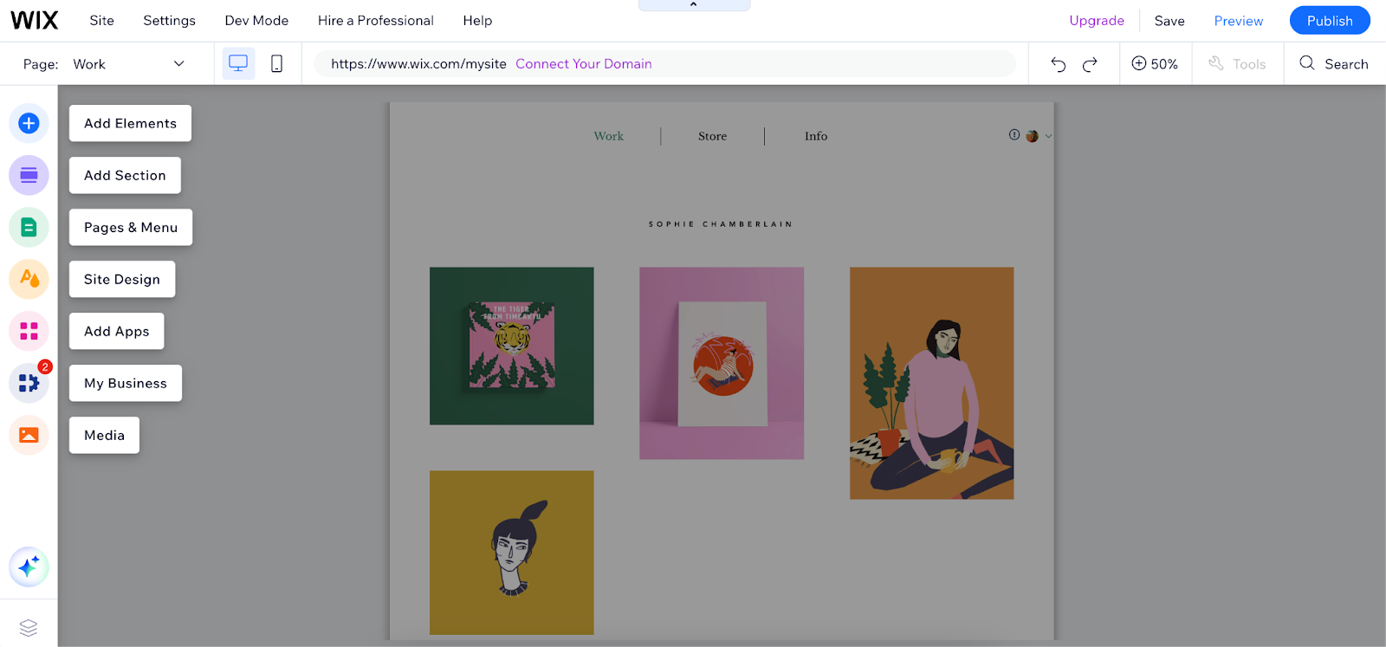Open the Help menu
The height and width of the screenshot is (647, 1386).
point(477,20)
